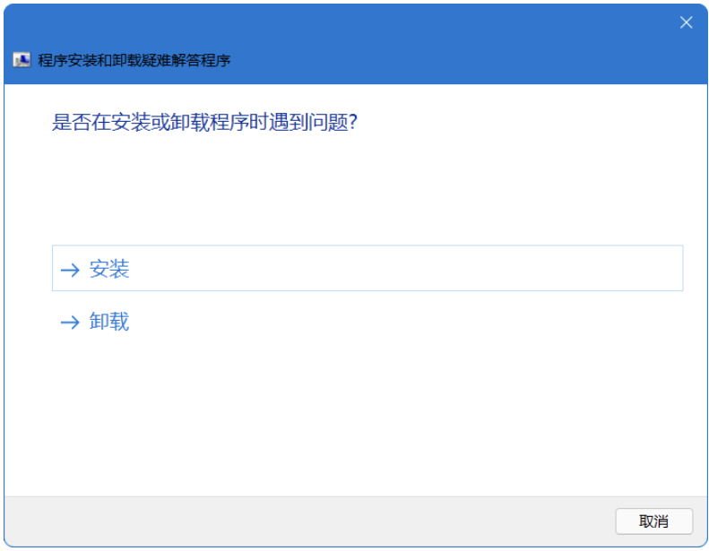Click the 取消 button
The image size is (709, 551).
point(653,521)
